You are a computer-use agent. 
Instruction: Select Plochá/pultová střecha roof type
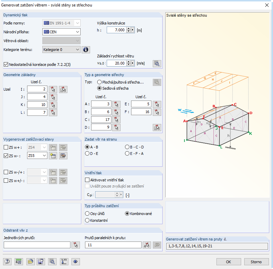pos(99,82)
